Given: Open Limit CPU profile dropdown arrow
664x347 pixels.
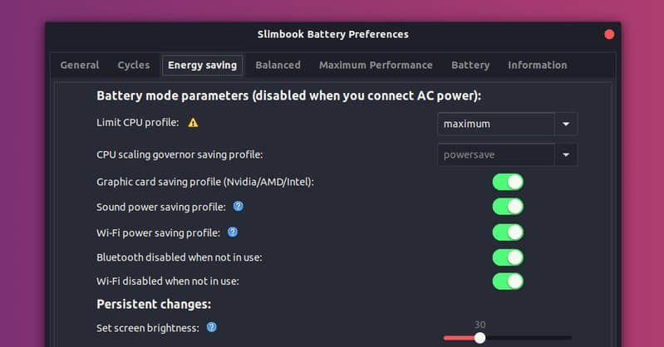Looking at the screenshot, I should 566,124.
